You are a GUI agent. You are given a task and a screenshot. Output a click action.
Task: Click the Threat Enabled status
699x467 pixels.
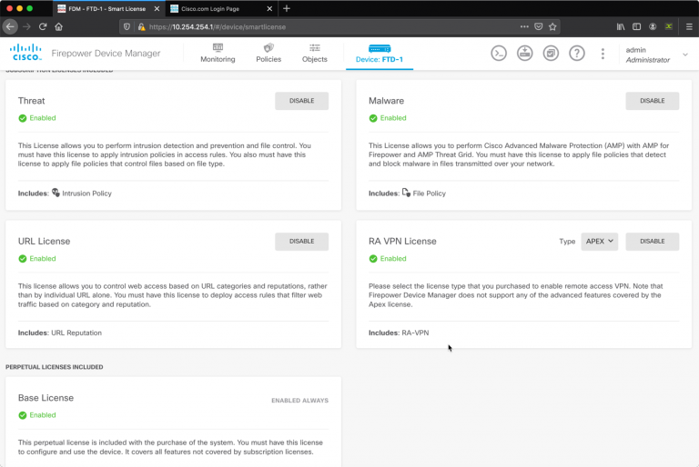[x=37, y=118]
